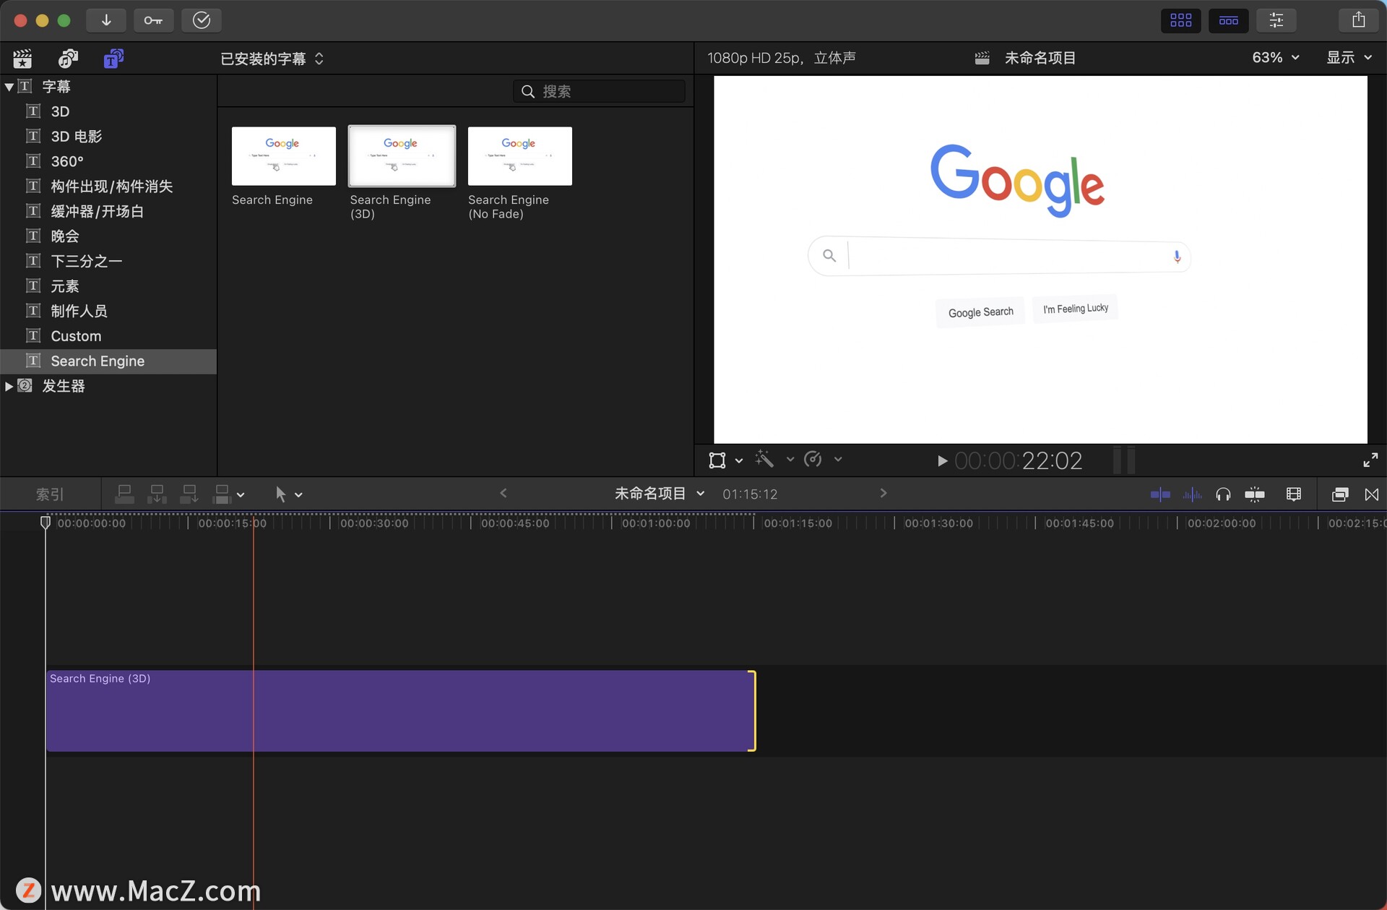1387x910 pixels.
Task: Open the 63% viewer zoom menu
Action: [1276, 58]
